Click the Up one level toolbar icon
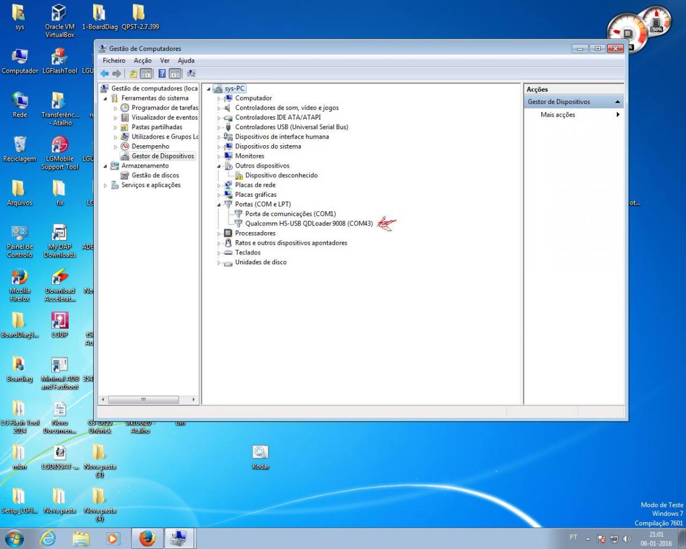Image resolution: width=686 pixels, height=549 pixels. (x=133, y=73)
